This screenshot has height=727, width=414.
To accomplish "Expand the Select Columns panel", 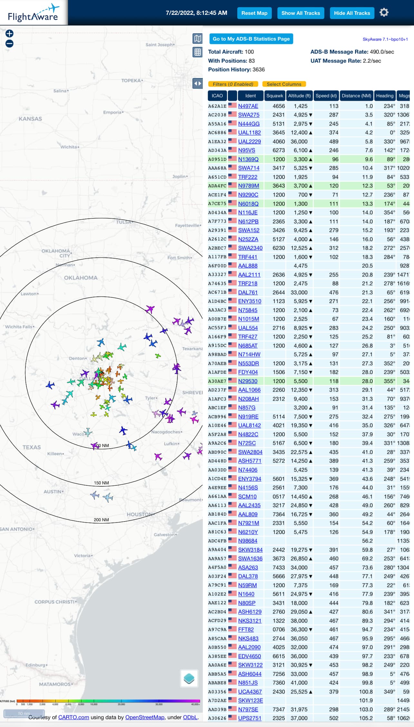I will (x=284, y=84).
